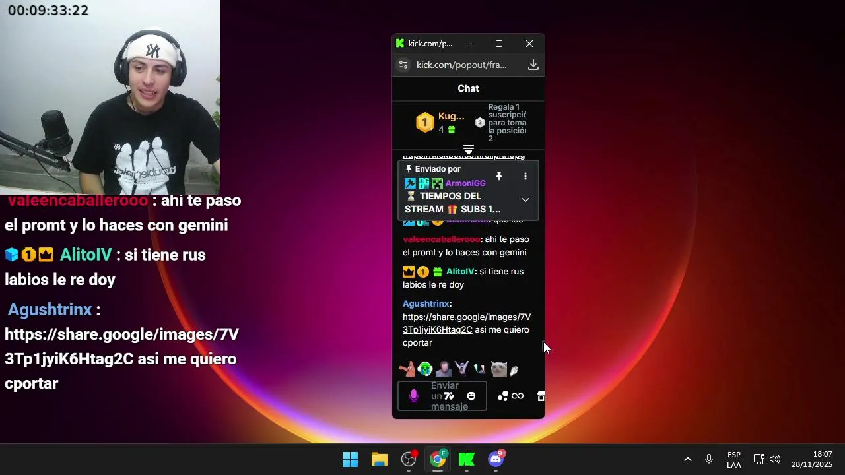Open ArmoniGG username in pinned message
845x475 pixels.
pos(465,183)
